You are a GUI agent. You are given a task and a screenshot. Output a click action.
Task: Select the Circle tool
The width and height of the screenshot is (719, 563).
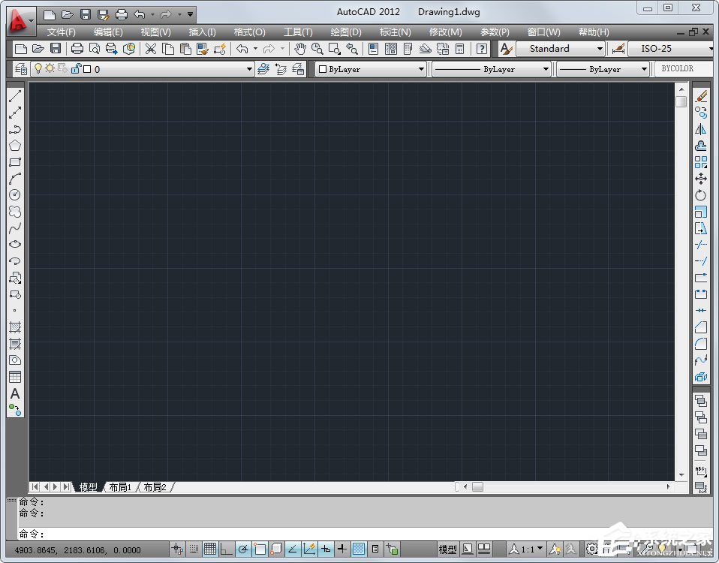16,195
